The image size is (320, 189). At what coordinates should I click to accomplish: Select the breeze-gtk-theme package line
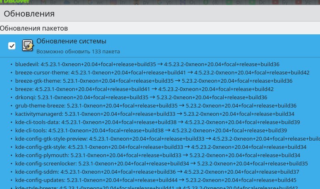154,81
